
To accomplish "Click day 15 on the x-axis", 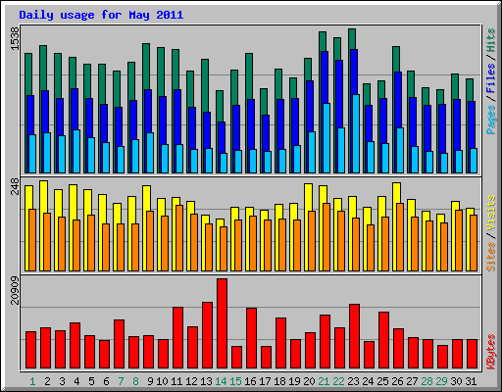I will [x=235, y=381].
